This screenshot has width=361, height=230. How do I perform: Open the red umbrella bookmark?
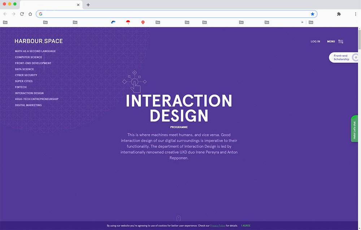128,22
